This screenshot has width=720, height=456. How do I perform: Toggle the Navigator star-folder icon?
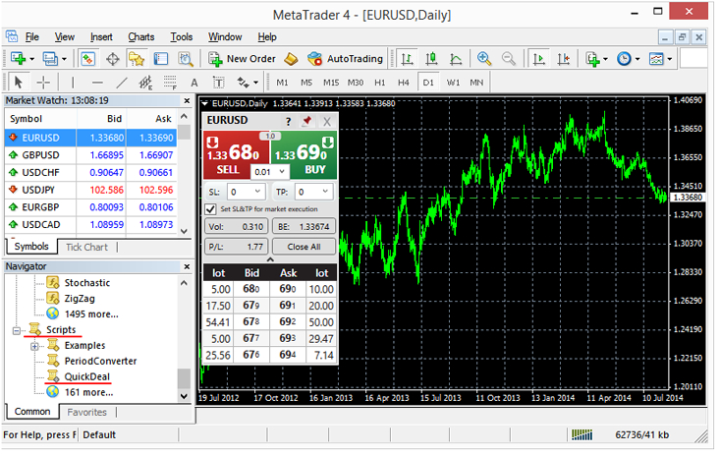pyautogui.click(x=137, y=59)
